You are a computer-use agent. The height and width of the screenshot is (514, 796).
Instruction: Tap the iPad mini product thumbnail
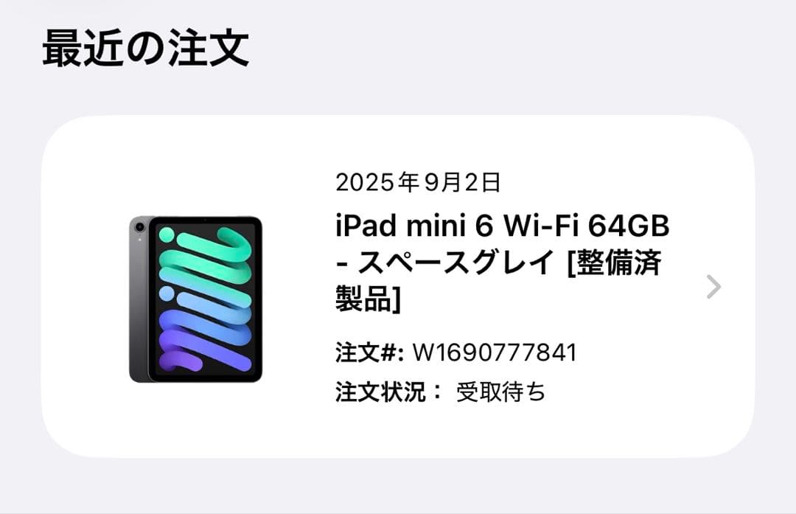pyautogui.click(x=195, y=299)
